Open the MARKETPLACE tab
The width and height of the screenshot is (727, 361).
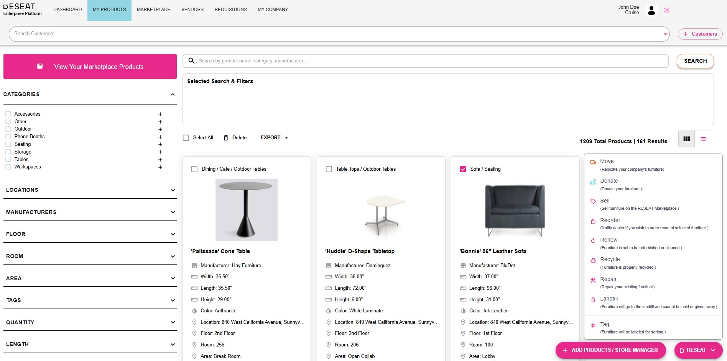point(153,10)
